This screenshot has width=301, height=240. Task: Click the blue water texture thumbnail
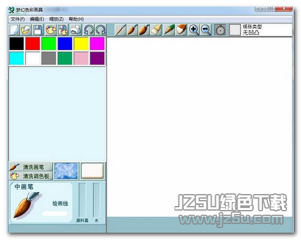tap(67, 171)
